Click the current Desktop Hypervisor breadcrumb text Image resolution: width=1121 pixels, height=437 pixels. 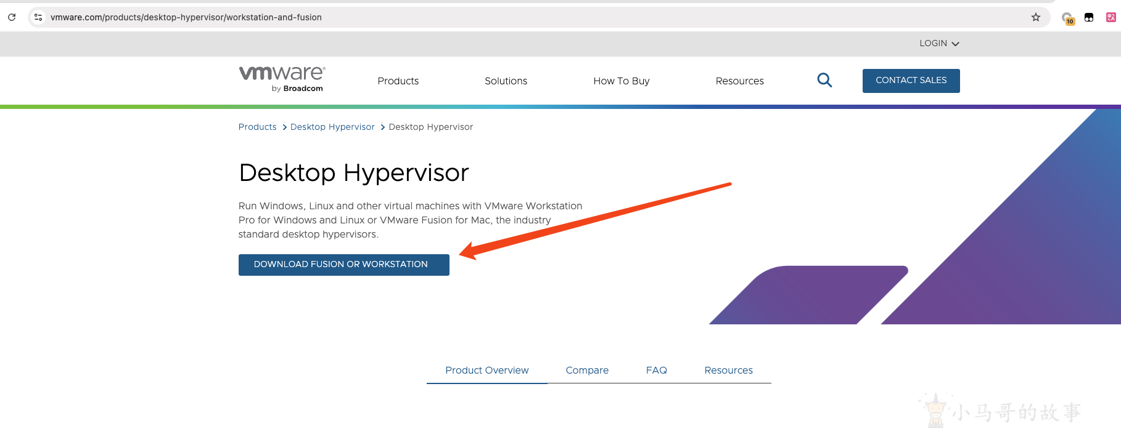tap(430, 127)
